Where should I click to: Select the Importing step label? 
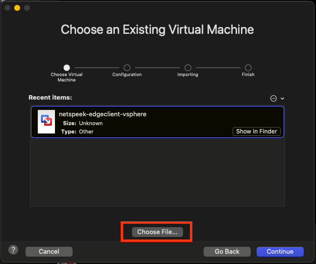(188, 75)
